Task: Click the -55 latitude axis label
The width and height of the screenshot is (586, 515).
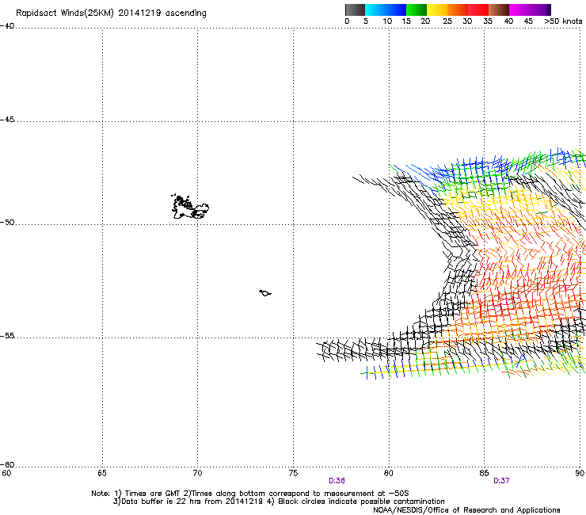Action: 7,336
